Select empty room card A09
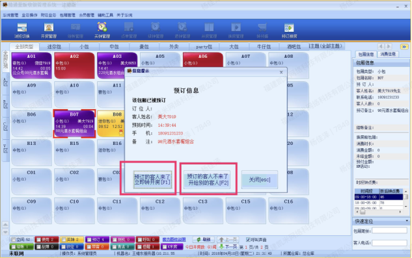This screenshot has height=258, width=412. tap(31, 94)
